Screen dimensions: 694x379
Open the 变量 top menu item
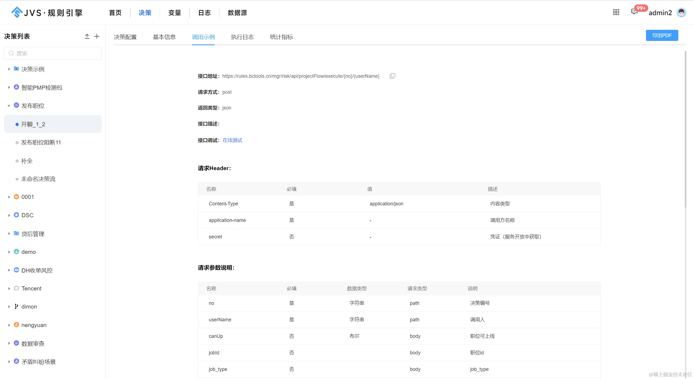(174, 13)
